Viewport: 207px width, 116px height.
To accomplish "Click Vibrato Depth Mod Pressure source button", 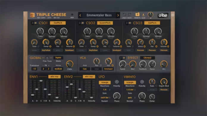I will coord(164,90).
